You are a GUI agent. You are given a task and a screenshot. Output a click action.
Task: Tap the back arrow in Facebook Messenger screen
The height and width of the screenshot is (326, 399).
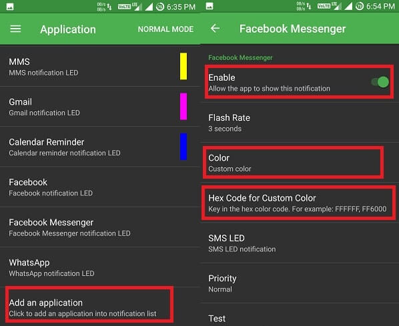(x=215, y=28)
